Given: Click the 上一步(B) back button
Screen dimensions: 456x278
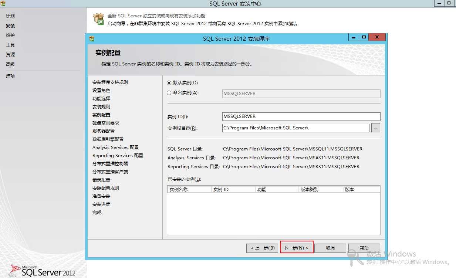Looking at the screenshot, I should pyautogui.click(x=262, y=248).
